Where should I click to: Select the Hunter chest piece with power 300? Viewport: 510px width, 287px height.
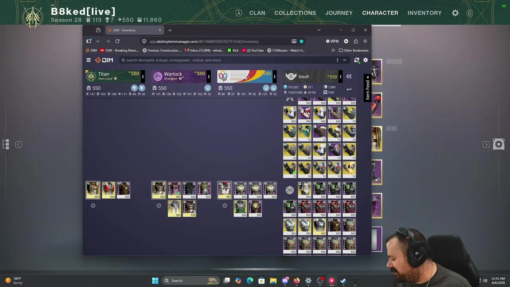click(x=255, y=208)
